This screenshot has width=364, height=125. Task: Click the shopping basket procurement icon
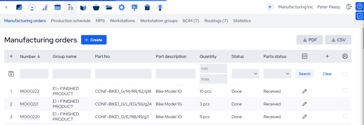pos(96,7)
